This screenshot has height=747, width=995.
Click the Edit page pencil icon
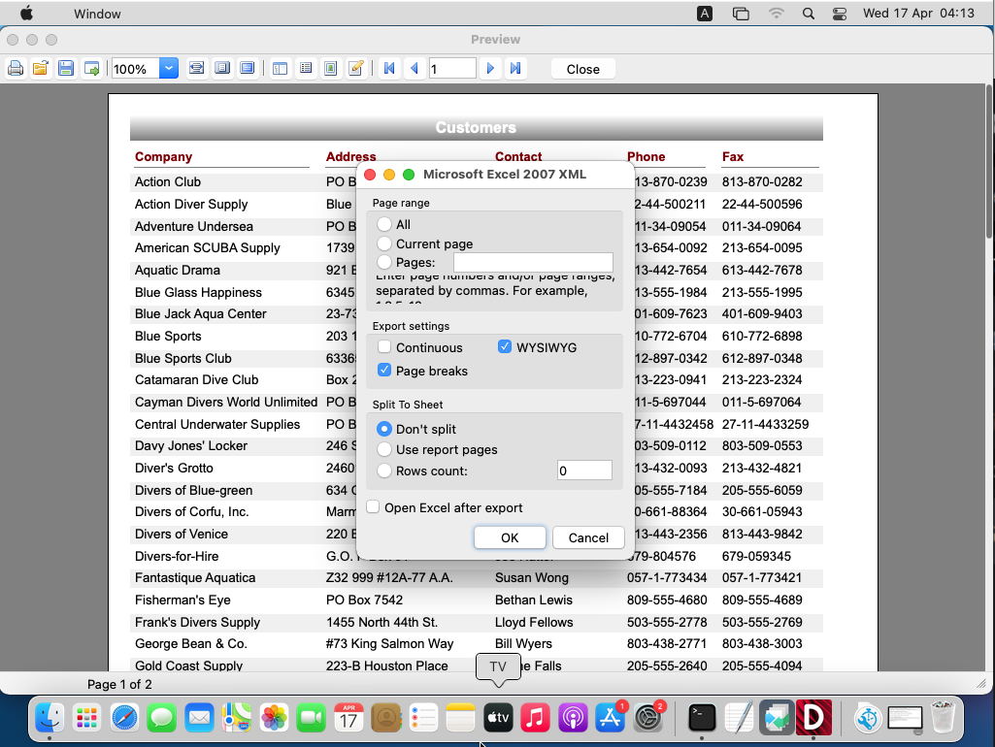coord(356,69)
